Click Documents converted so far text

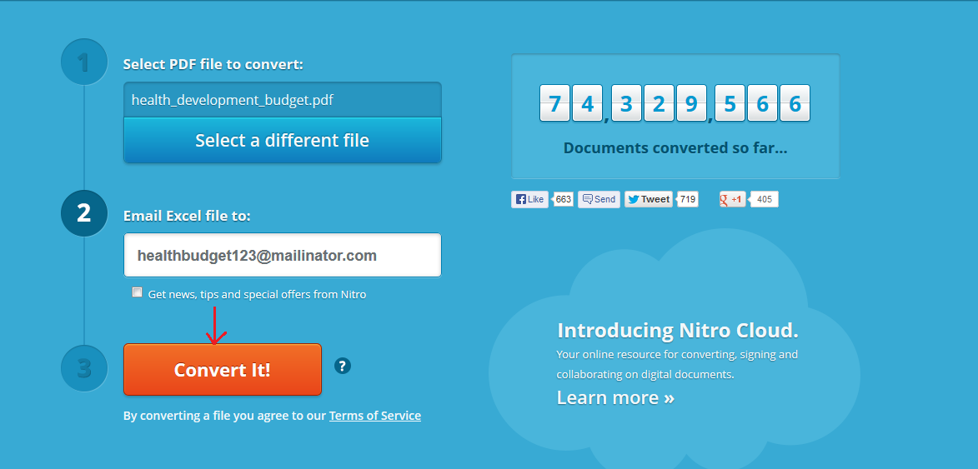coord(675,148)
